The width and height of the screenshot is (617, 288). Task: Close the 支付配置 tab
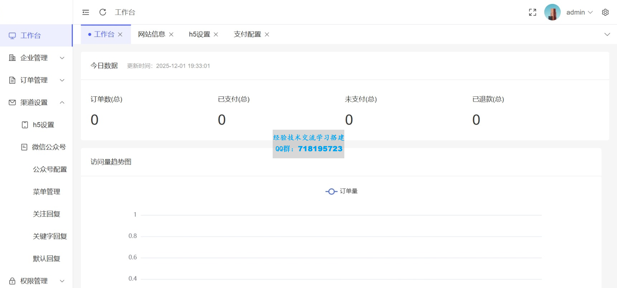(x=267, y=34)
